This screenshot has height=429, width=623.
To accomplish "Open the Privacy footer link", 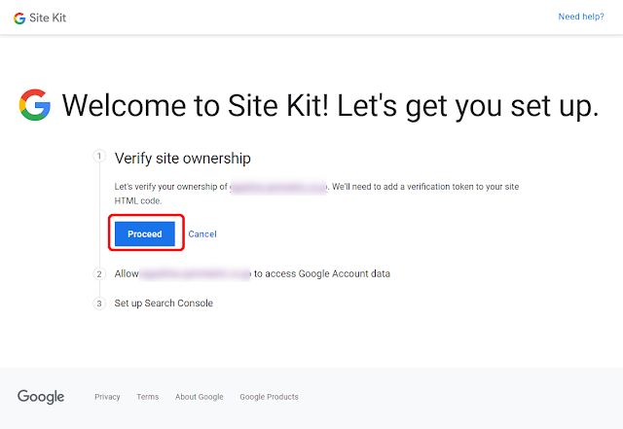I will pyautogui.click(x=107, y=397).
